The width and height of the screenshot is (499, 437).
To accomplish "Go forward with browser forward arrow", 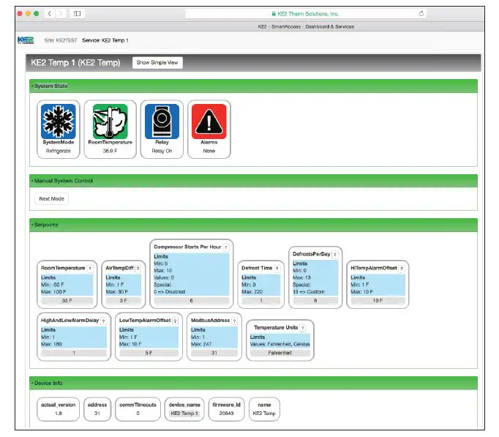I will [61, 13].
